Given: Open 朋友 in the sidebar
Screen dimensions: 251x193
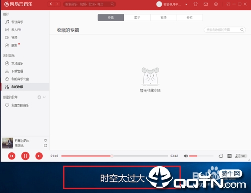Looking at the screenshot, I should [x=25, y=45].
